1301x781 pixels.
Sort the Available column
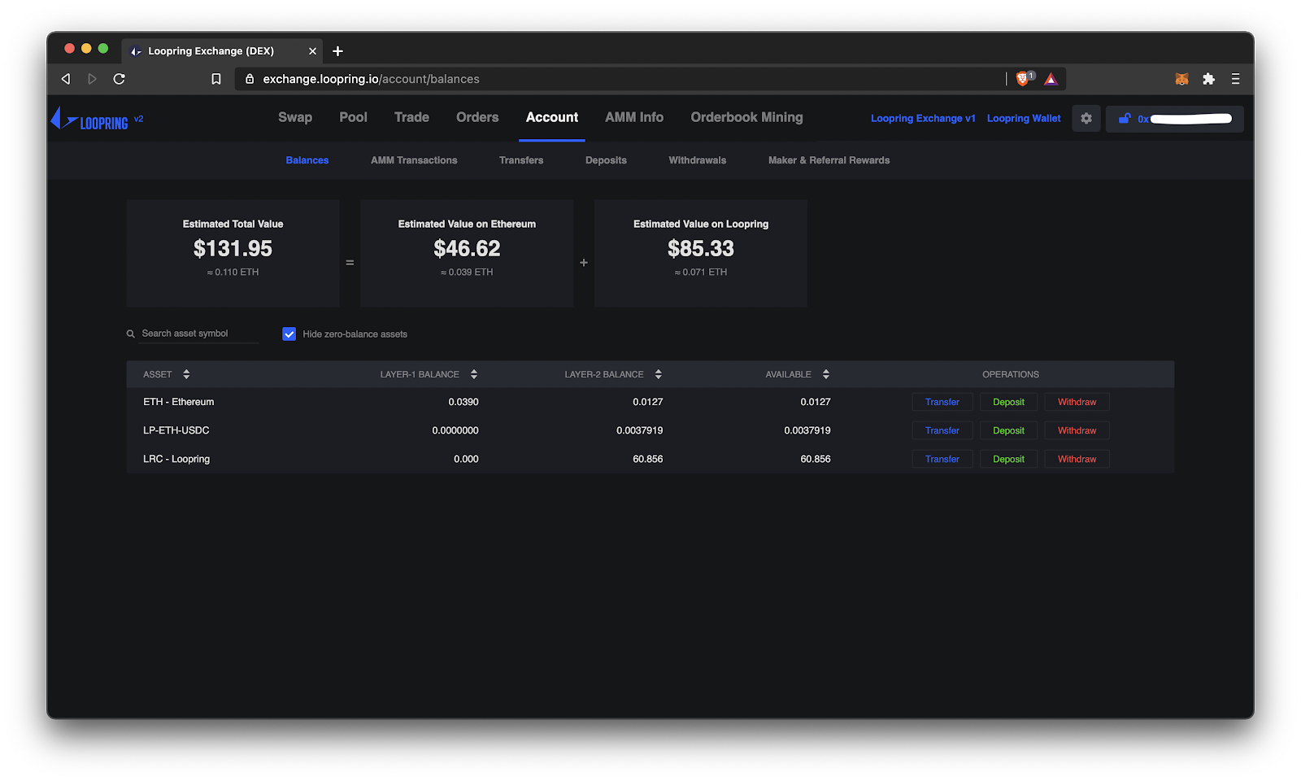pyautogui.click(x=825, y=374)
